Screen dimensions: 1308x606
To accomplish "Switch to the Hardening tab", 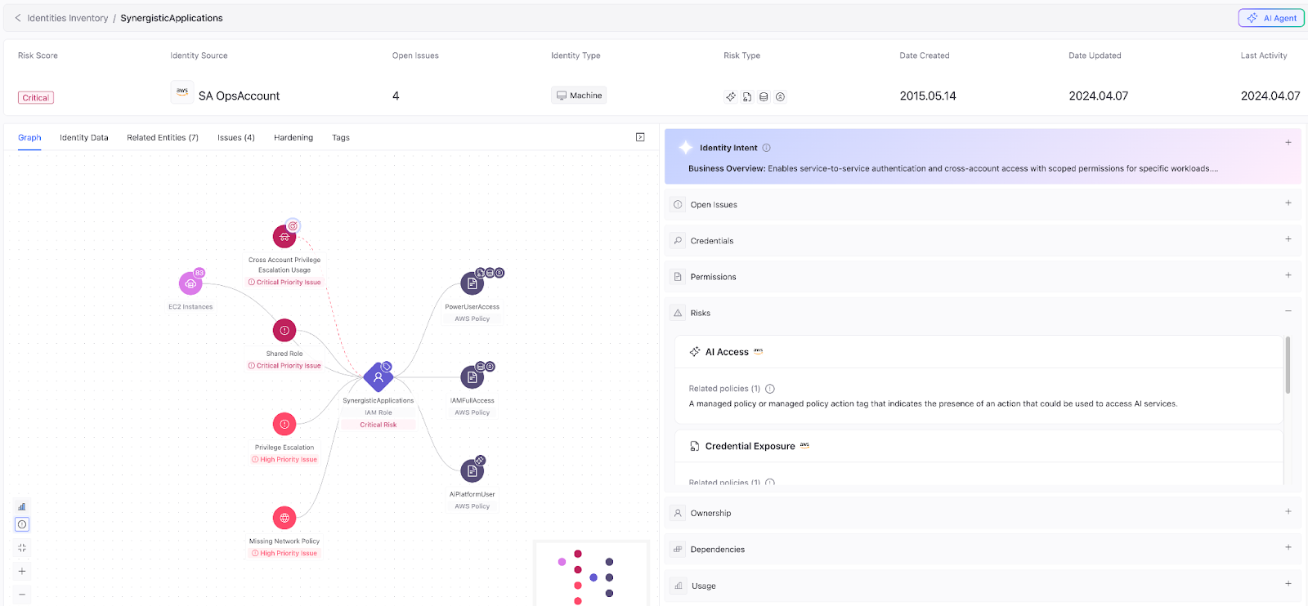I will (293, 138).
